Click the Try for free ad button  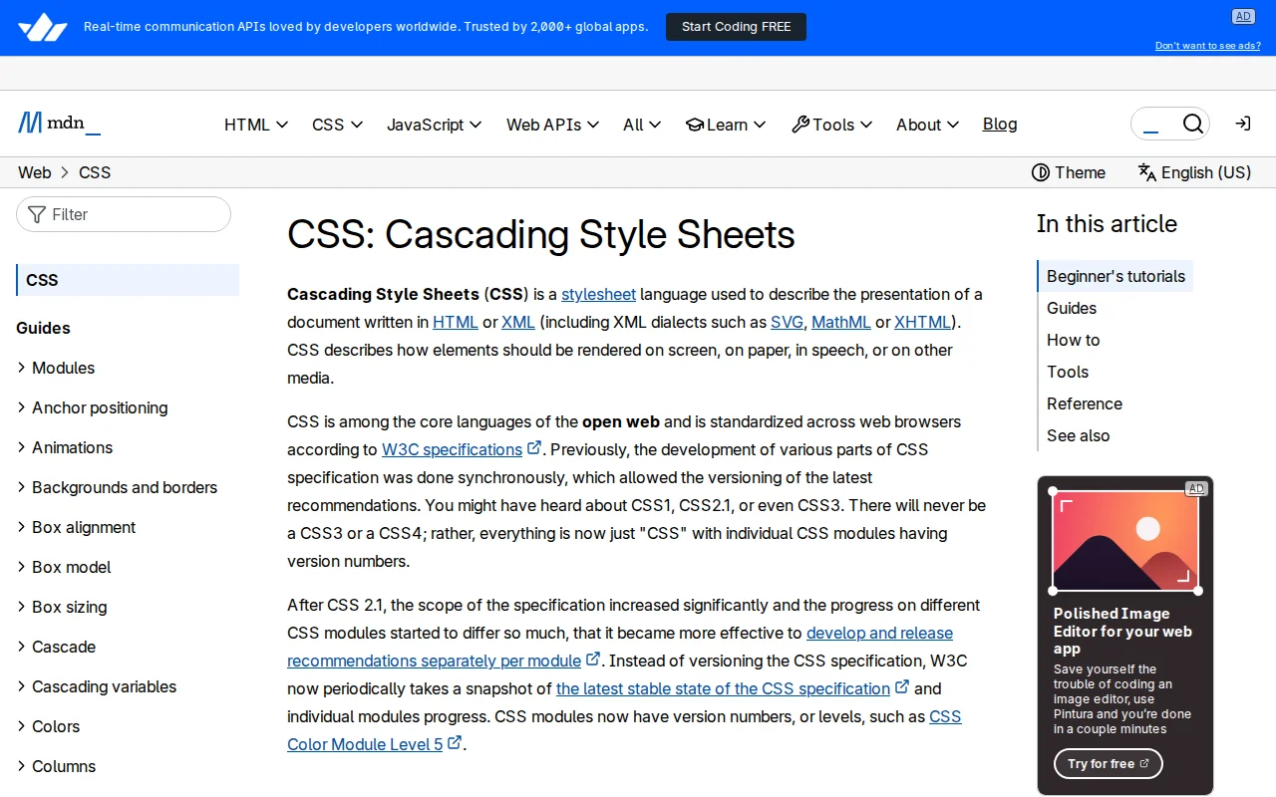(x=1108, y=763)
